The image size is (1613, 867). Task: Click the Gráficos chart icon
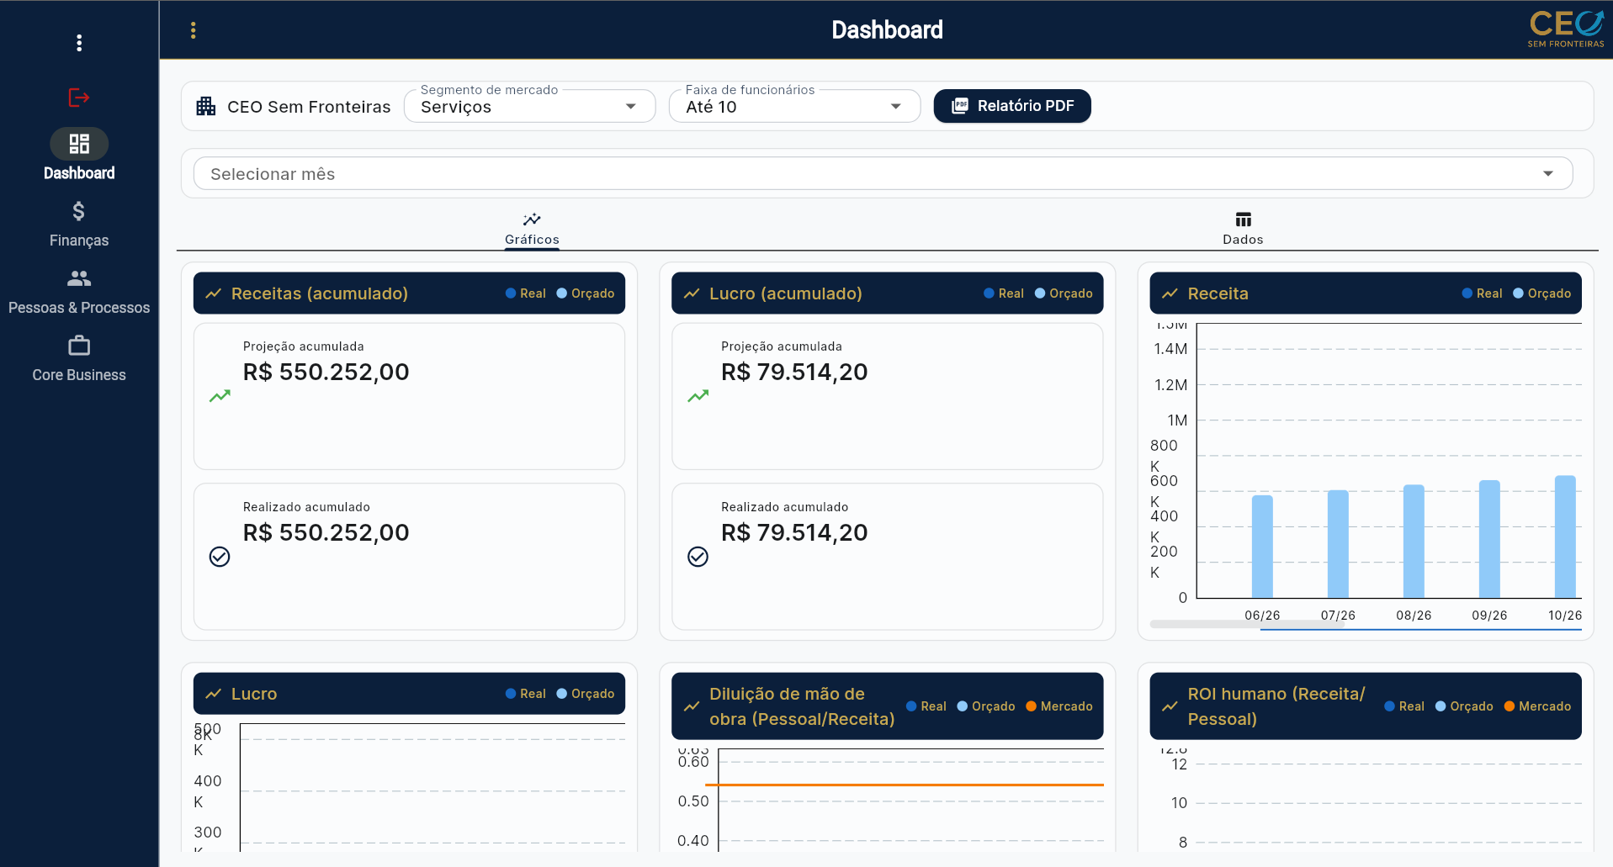tap(532, 219)
